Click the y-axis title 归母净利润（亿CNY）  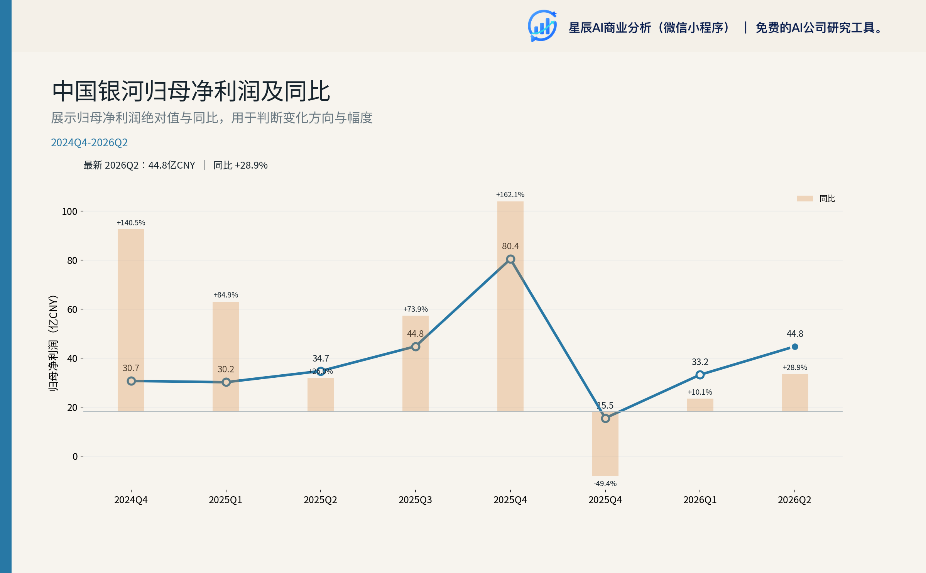53,343
